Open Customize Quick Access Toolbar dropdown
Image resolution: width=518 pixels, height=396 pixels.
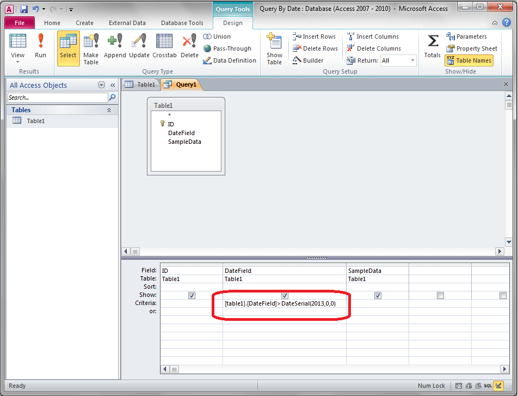[x=71, y=10]
